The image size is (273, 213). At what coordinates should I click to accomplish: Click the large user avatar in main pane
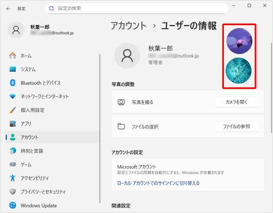click(127, 56)
